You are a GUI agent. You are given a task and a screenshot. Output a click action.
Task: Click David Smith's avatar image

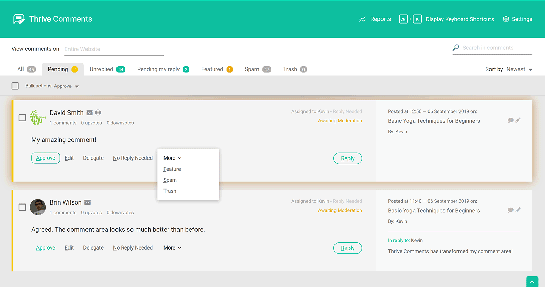tap(38, 117)
